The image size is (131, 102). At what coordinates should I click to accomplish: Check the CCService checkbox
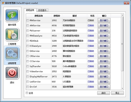tap(28, 61)
